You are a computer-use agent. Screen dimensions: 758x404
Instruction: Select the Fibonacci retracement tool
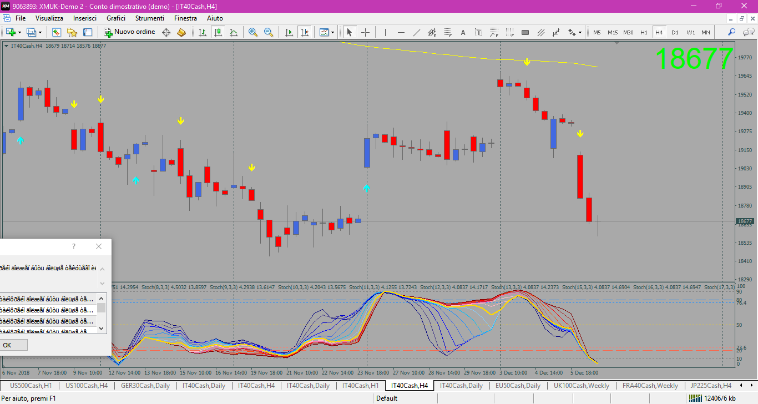447,32
